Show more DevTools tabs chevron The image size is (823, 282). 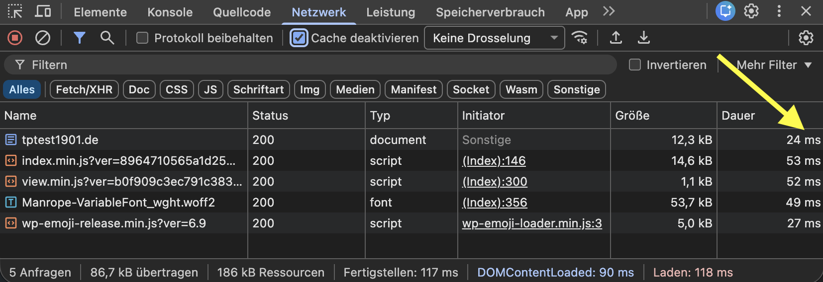tap(609, 11)
